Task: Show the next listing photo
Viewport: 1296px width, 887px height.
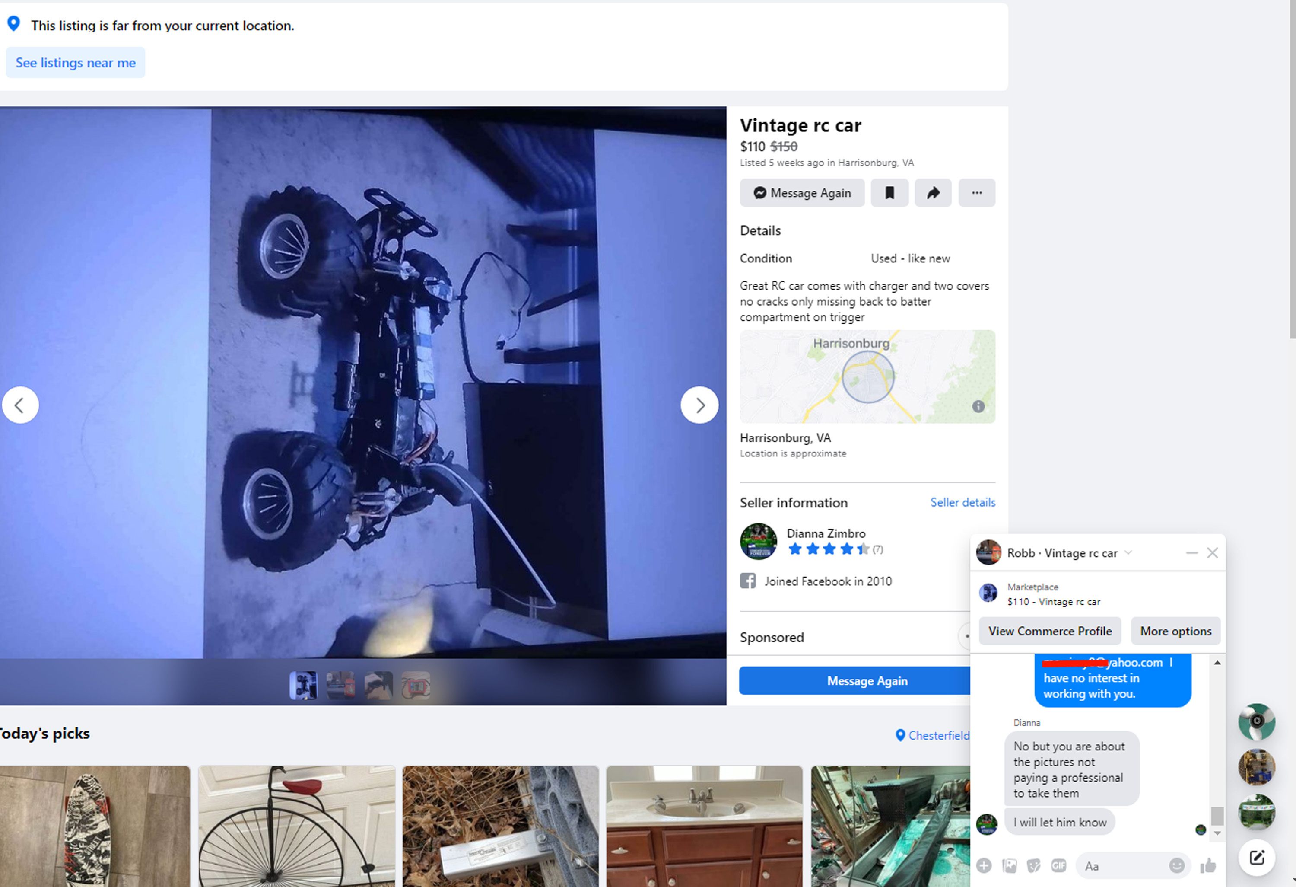Action: [x=699, y=405]
